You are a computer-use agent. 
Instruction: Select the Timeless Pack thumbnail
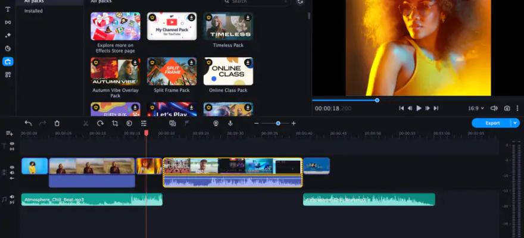point(228,26)
